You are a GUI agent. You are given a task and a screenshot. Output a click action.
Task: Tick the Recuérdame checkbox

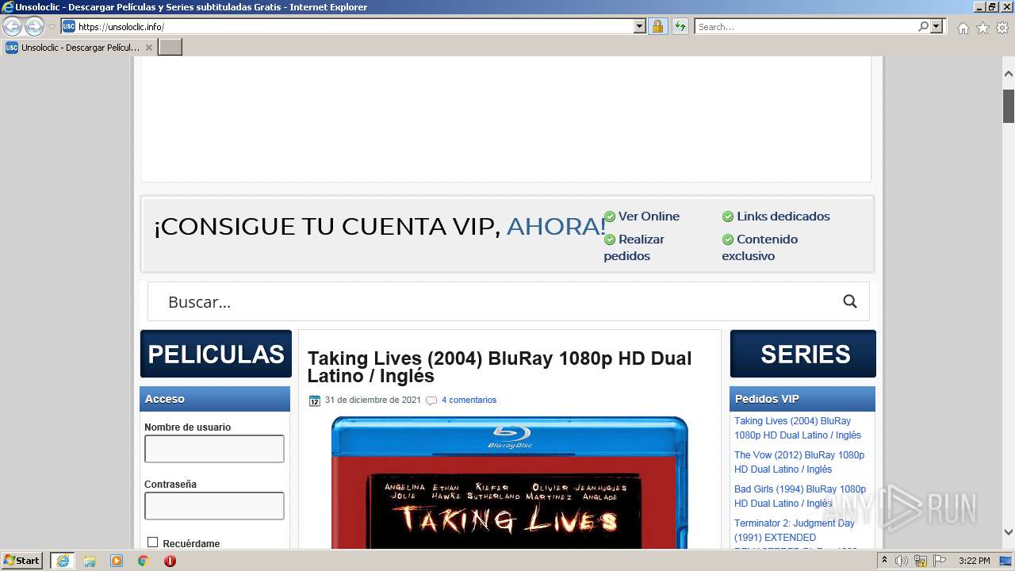(152, 542)
